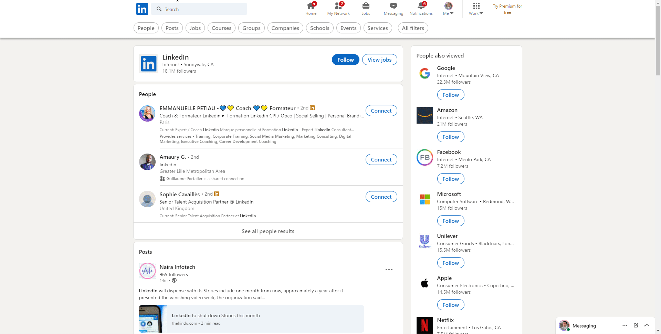Viewport: 661px width, 334px height.
Task: Follow Amazon
Action: (x=451, y=137)
